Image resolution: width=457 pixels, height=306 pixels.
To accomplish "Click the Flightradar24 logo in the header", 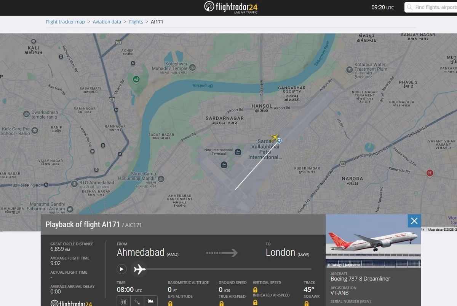I will [x=231, y=7].
